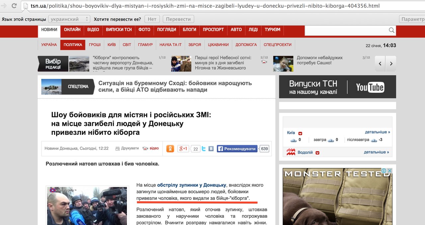Click the browser forward arrow
Screen dimensions: 425x225
click(4, 6)
